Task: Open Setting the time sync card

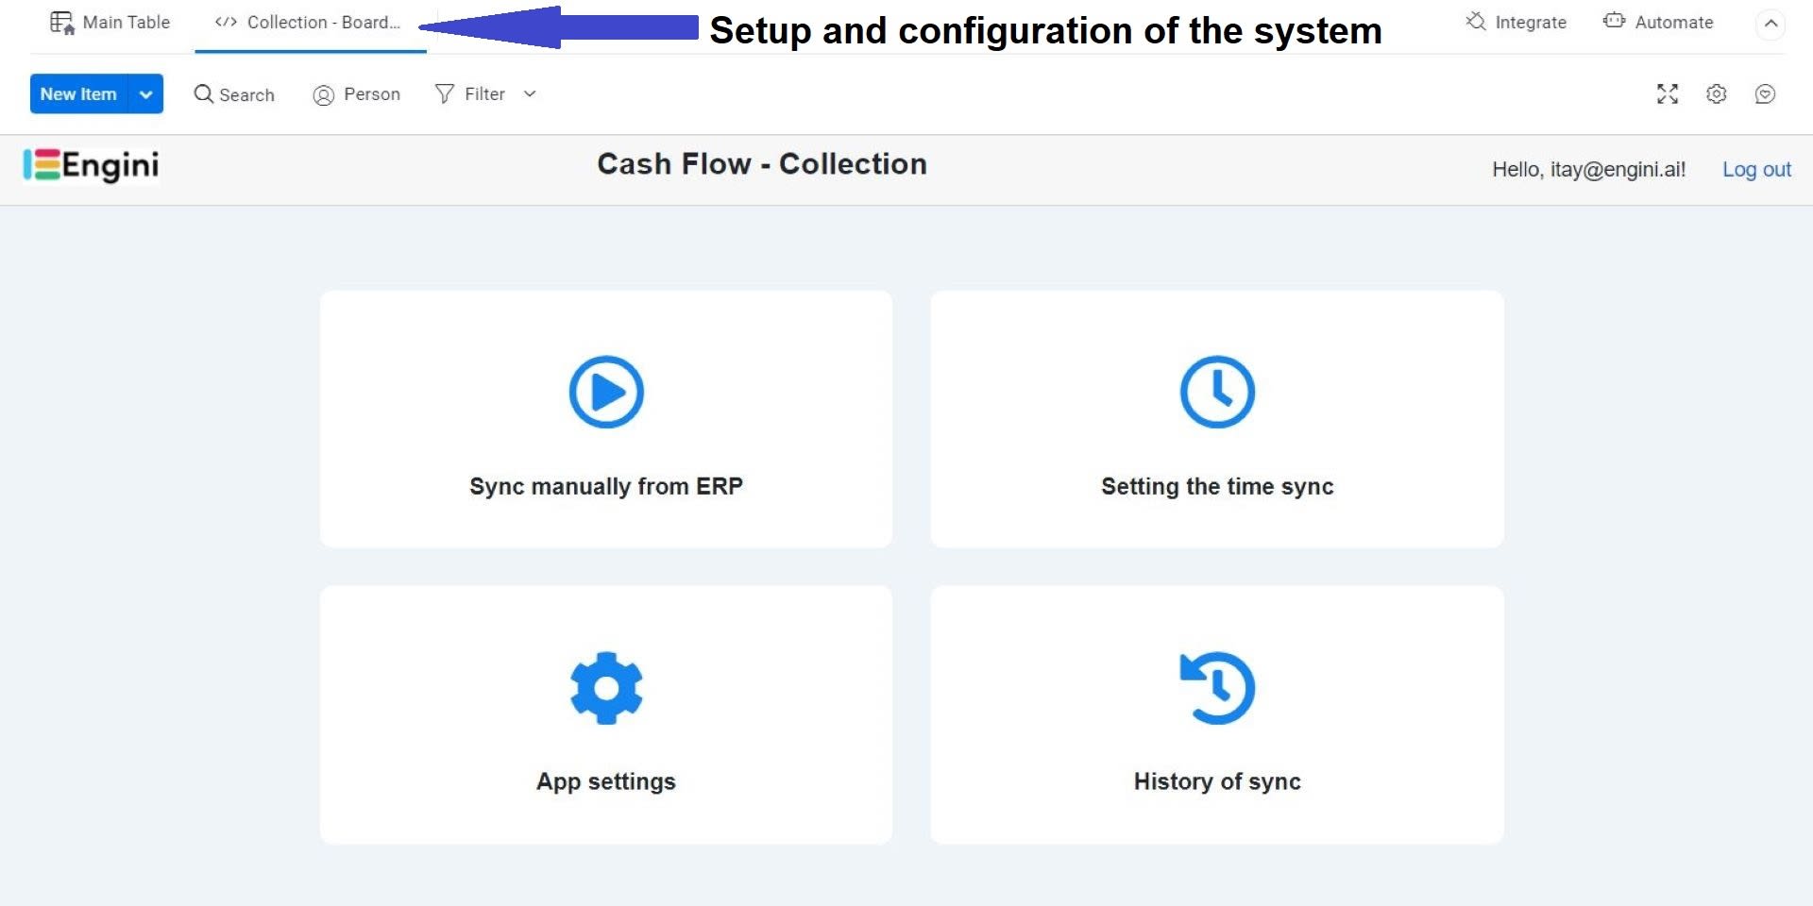Action: pos(1217,418)
